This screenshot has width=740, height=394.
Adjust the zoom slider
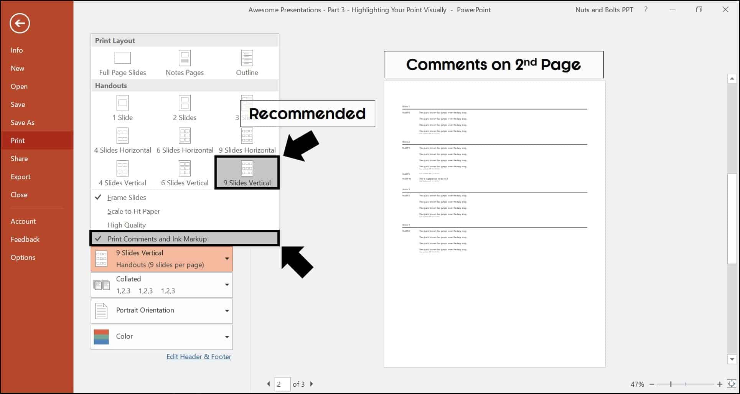click(671, 384)
